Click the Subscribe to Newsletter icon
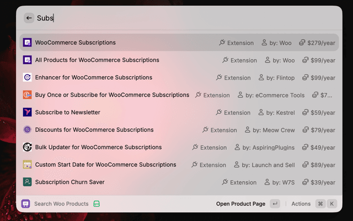Screen dimensions: 353x221 pos(27,113)
